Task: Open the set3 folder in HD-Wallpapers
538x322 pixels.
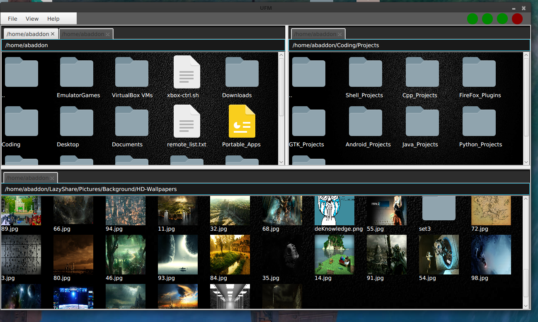Action: tap(439, 210)
